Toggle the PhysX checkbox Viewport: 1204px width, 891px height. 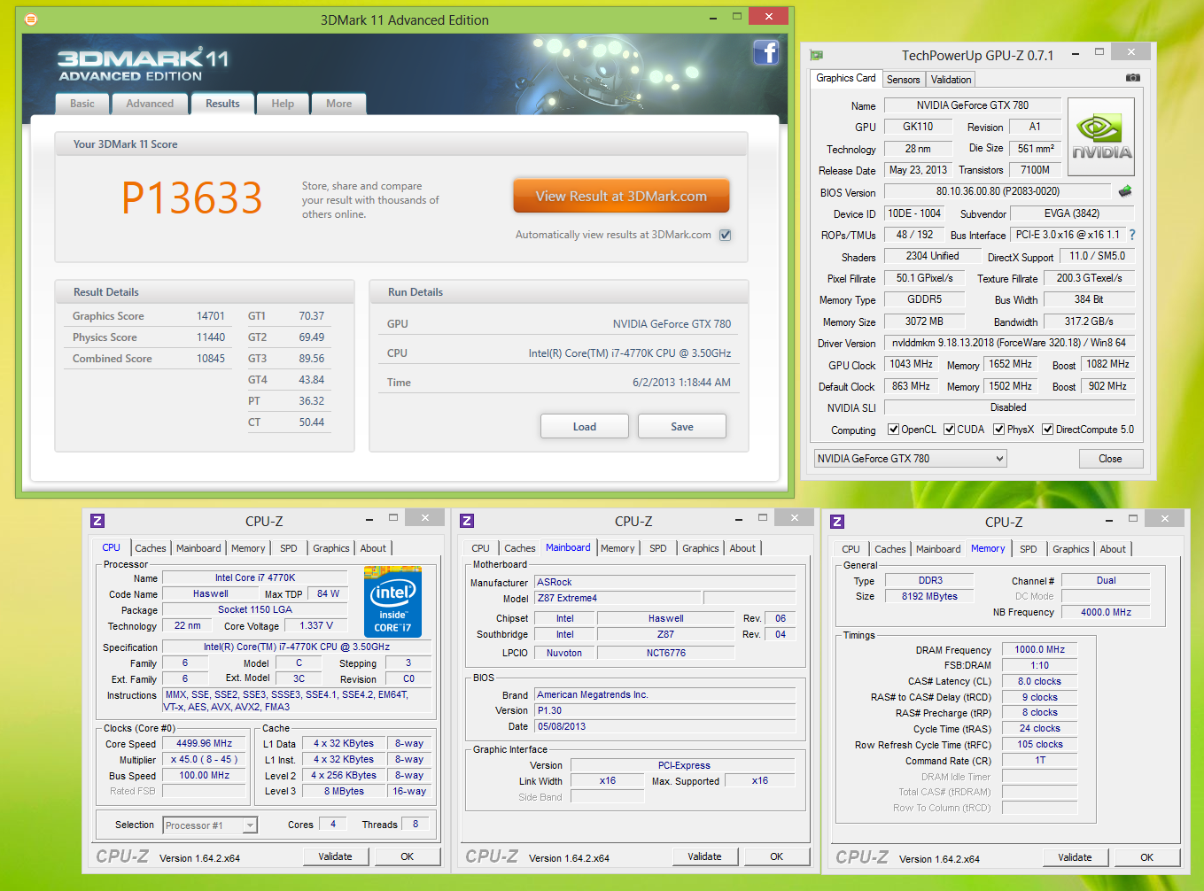999,430
